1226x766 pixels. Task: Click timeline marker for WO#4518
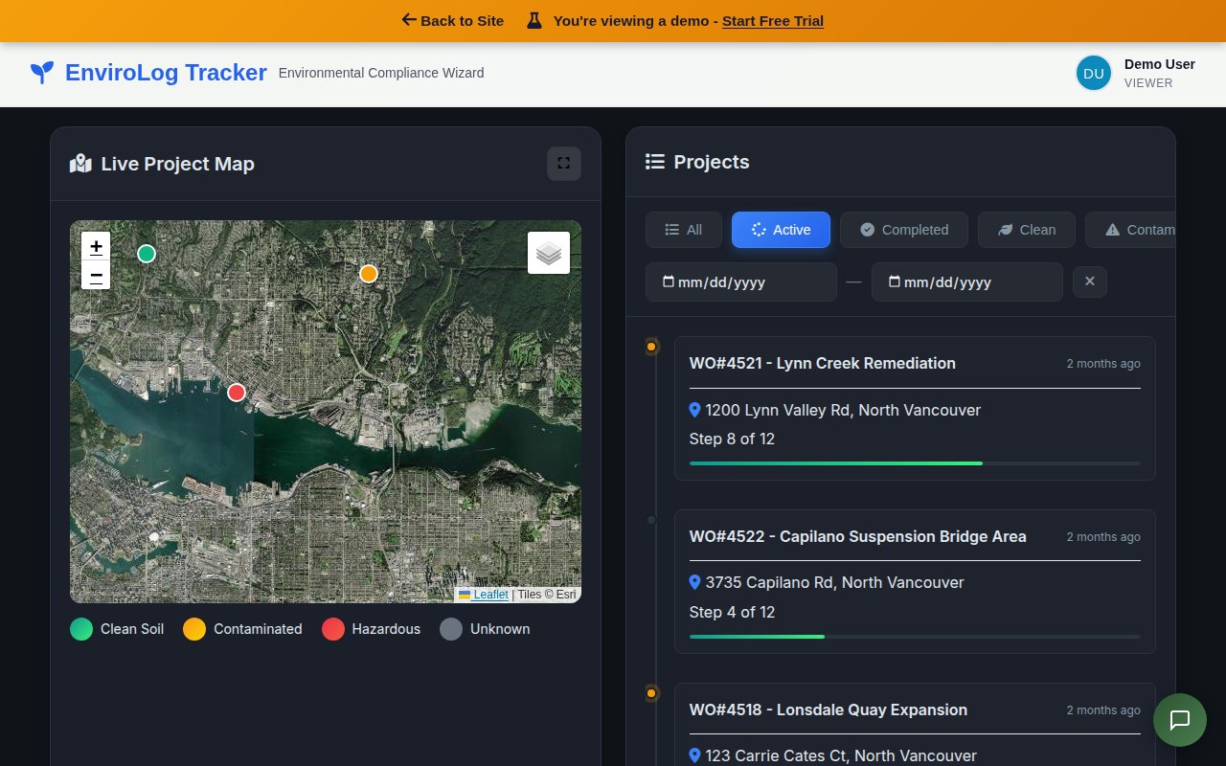[x=651, y=693]
